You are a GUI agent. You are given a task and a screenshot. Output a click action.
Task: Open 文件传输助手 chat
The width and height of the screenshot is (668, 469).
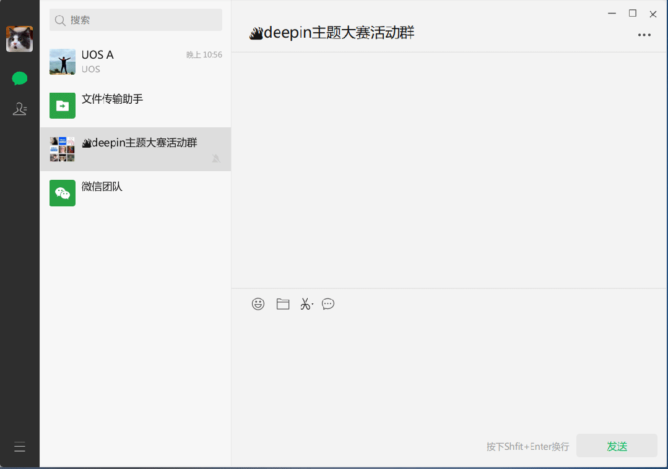tap(135, 105)
